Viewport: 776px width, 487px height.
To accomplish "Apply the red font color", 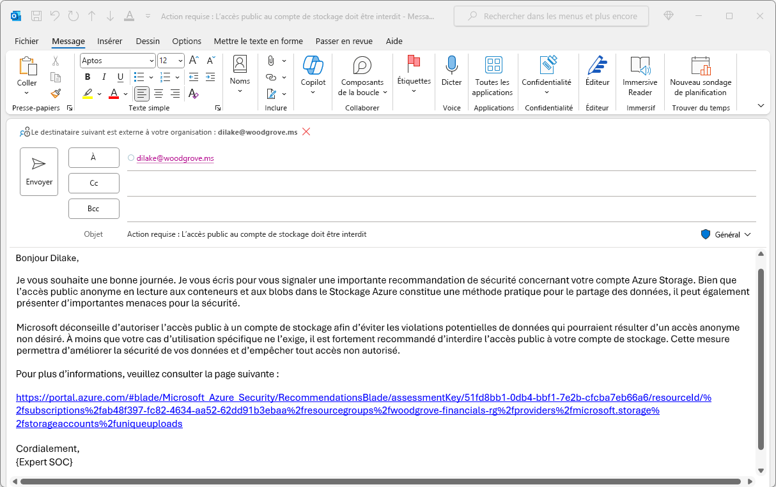I will point(114,94).
